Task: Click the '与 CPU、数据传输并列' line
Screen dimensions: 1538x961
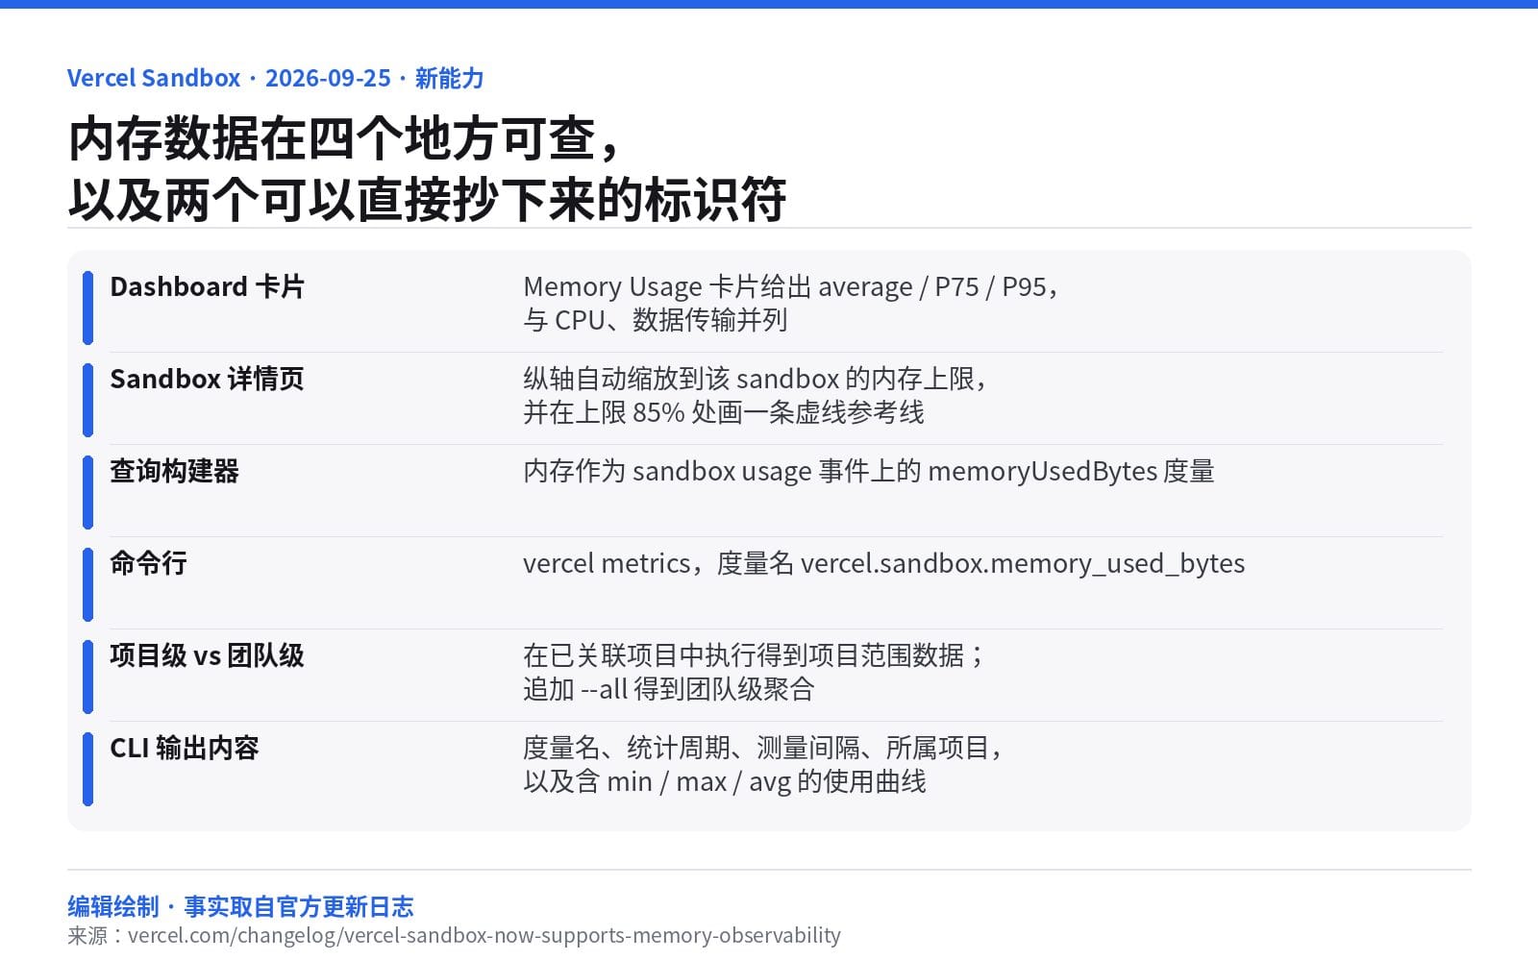Action: (x=656, y=320)
